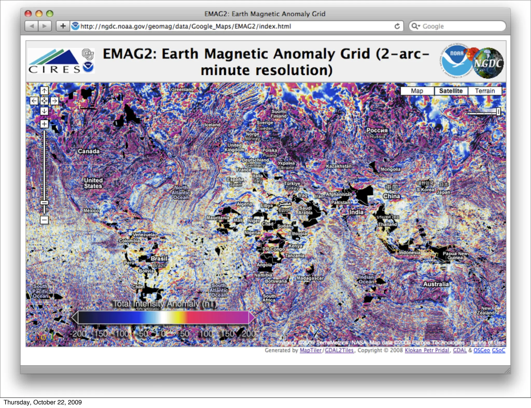Switch to Terrain map view
Screen dimensions: 531x408
485,91
